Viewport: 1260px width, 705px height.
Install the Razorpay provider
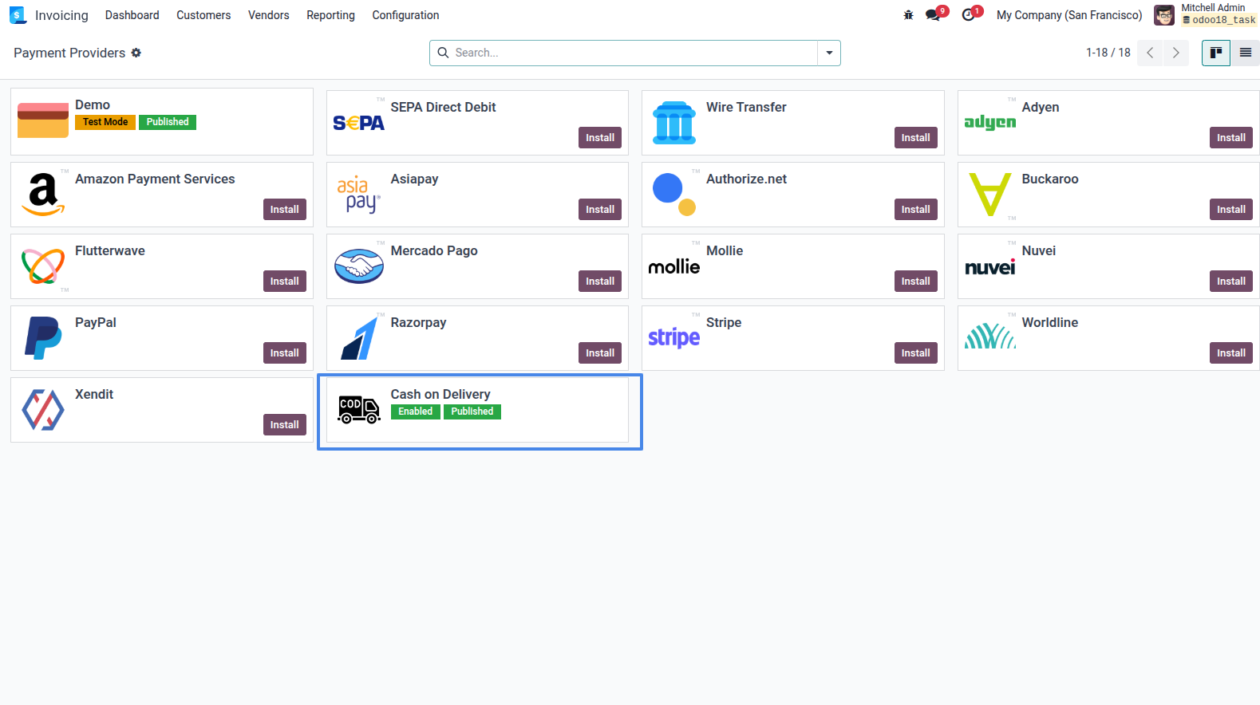click(600, 353)
